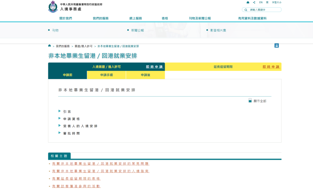Open the 有用資料及數據資料 menu
Image resolution: width=313 pixels, height=191 pixels.
pyautogui.click(x=252, y=18)
